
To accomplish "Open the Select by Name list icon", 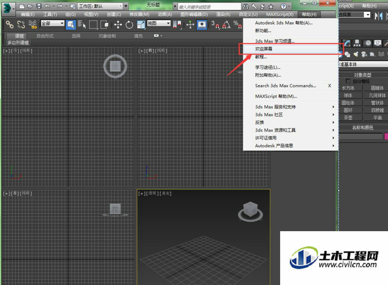I will pos(81,24).
